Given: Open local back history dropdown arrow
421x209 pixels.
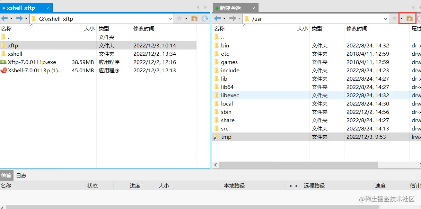Looking at the screenshot, I should point(11,18).
